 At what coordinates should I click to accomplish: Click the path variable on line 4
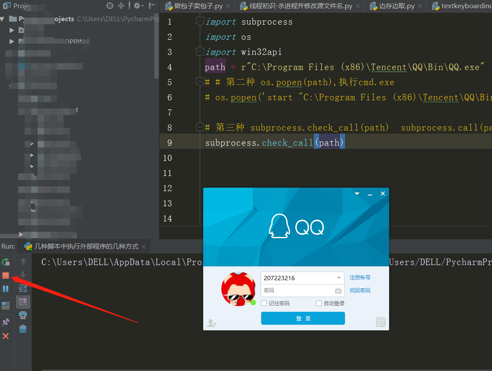click(x=215, y=67)
